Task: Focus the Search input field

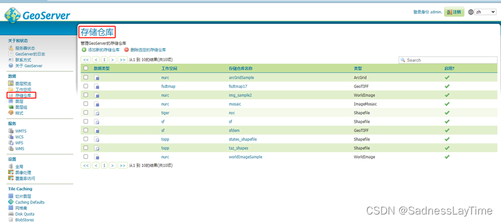Action: tap(448, 60)
